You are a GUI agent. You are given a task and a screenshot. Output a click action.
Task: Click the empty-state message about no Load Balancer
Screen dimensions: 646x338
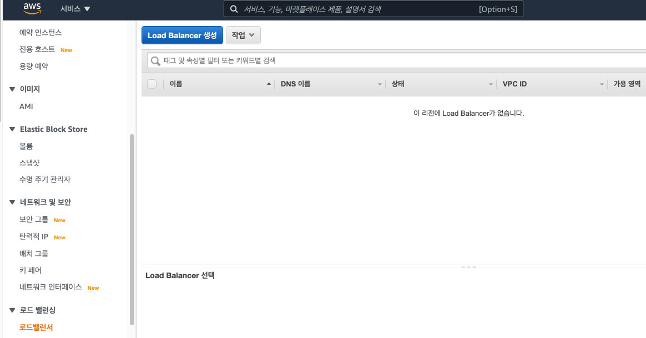[468, 113]
